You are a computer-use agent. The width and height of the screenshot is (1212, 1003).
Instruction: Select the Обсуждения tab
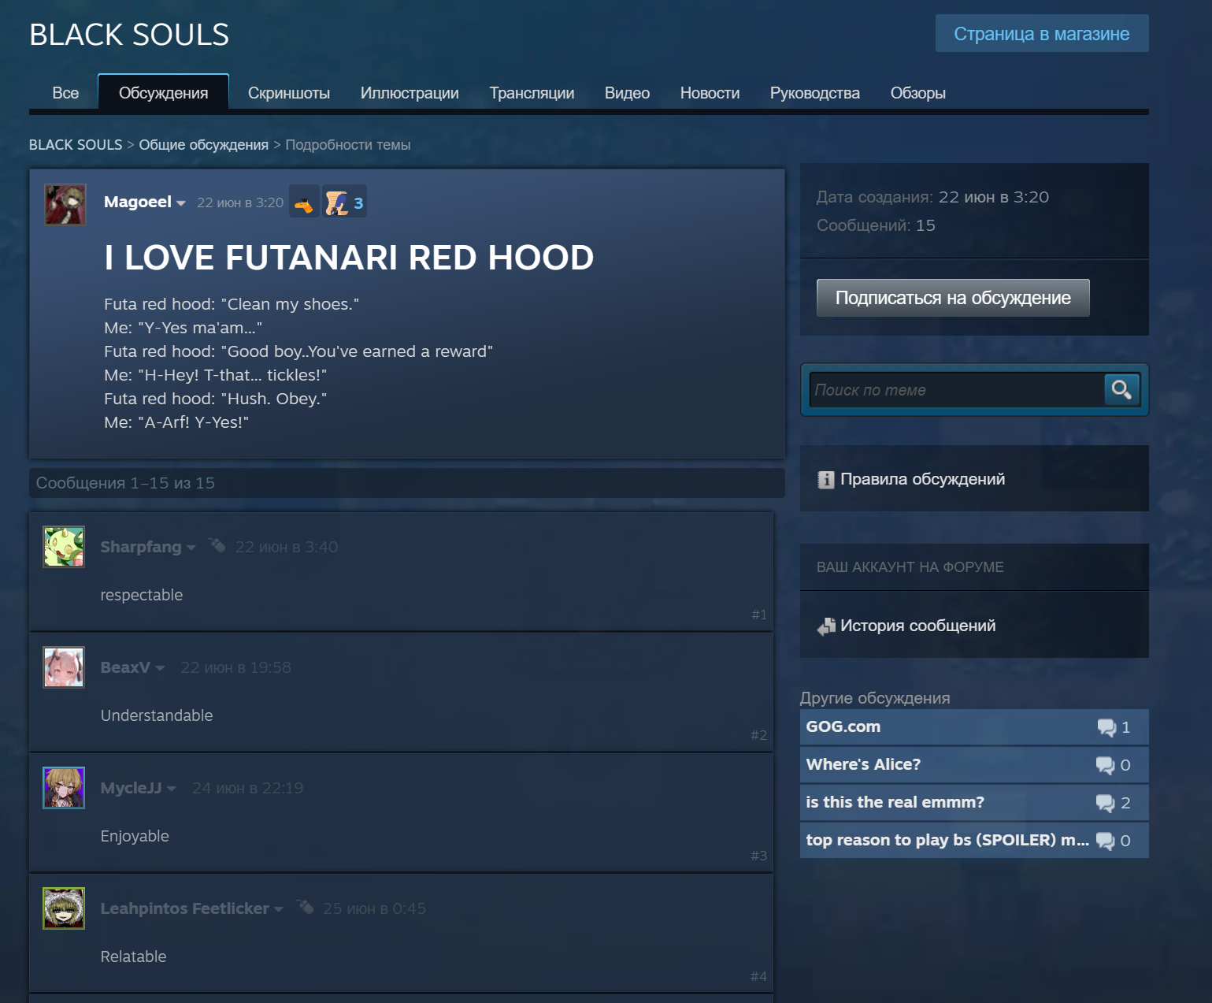(164, 92)
